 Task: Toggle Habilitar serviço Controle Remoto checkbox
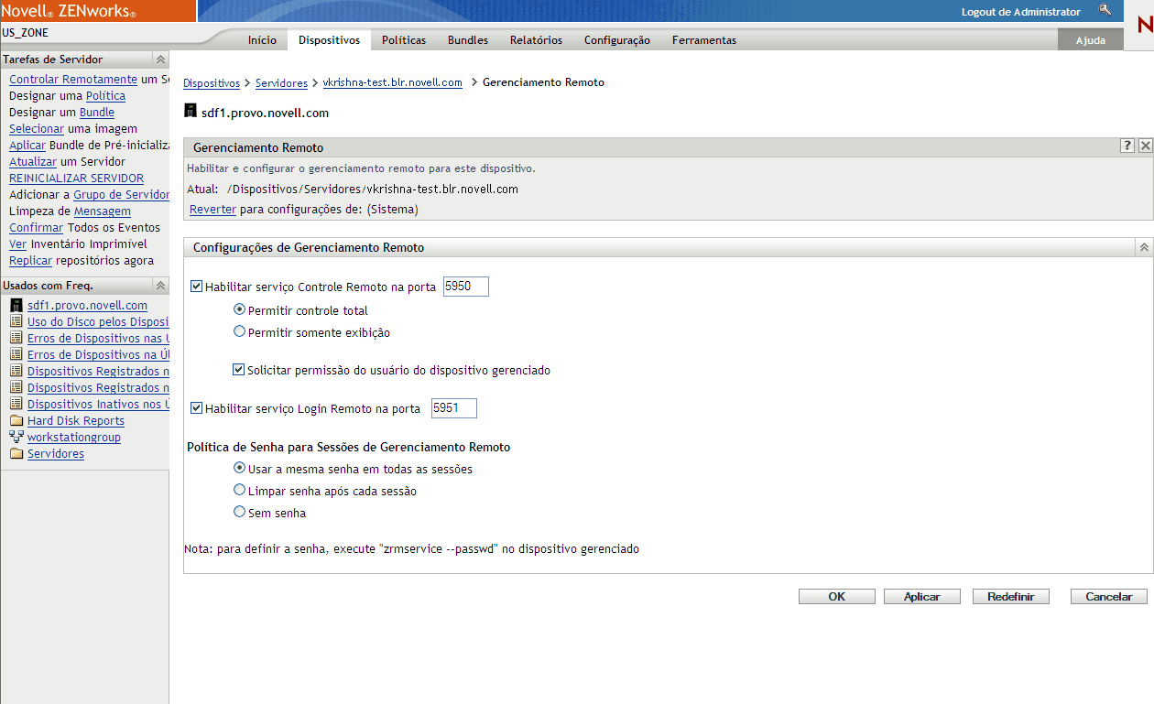[x=196, y=287]
